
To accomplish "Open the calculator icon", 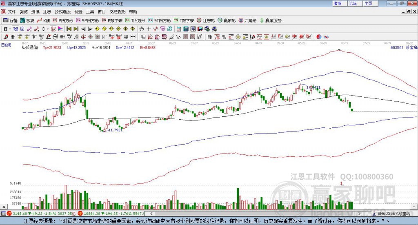I will [x=186, y=29].
